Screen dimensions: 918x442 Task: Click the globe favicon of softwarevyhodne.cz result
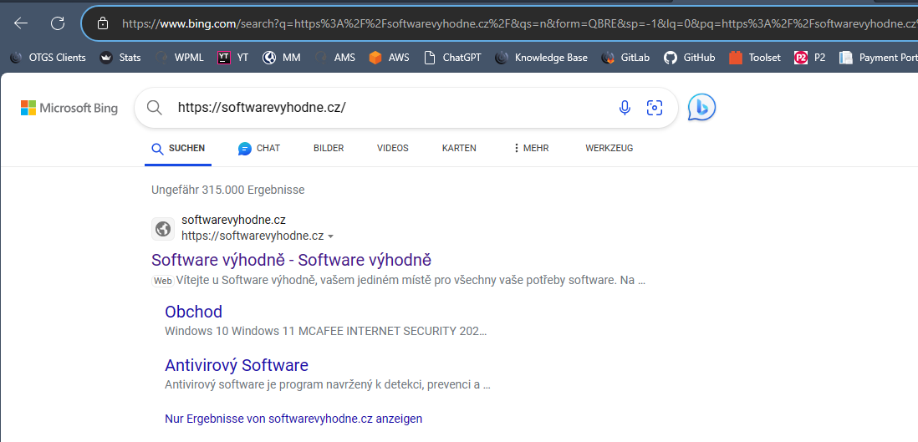pos(163,229)
